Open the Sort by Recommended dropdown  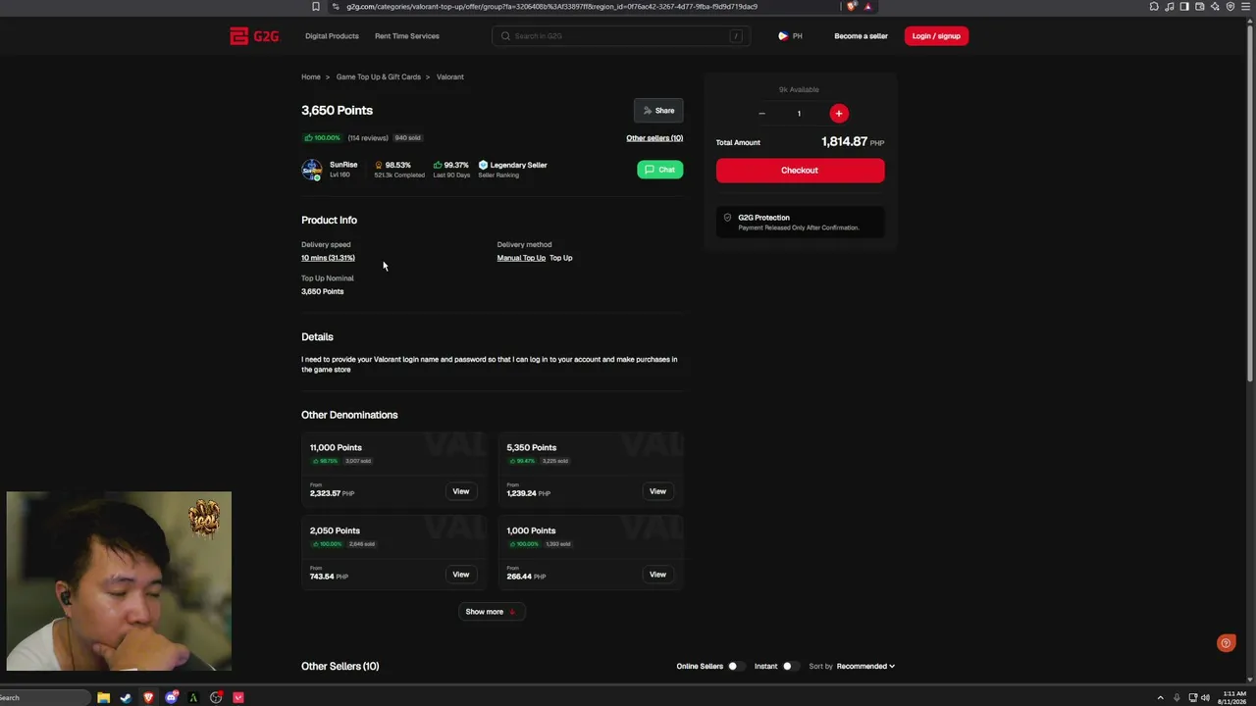[865, 667]
